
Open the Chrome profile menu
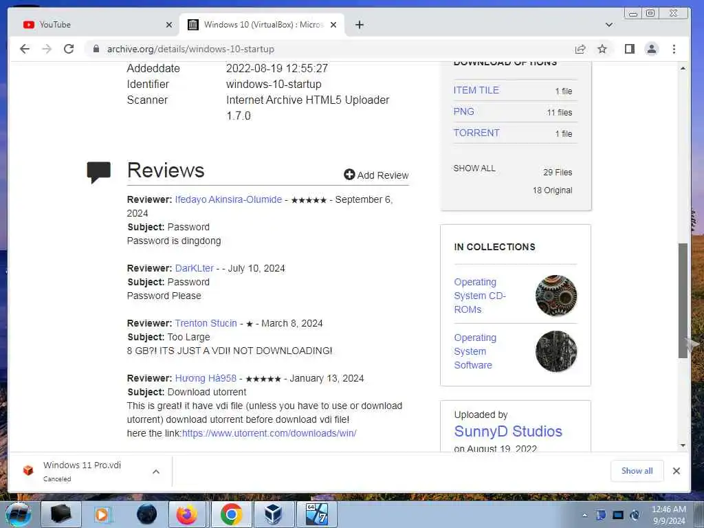[x=652, y=49]
